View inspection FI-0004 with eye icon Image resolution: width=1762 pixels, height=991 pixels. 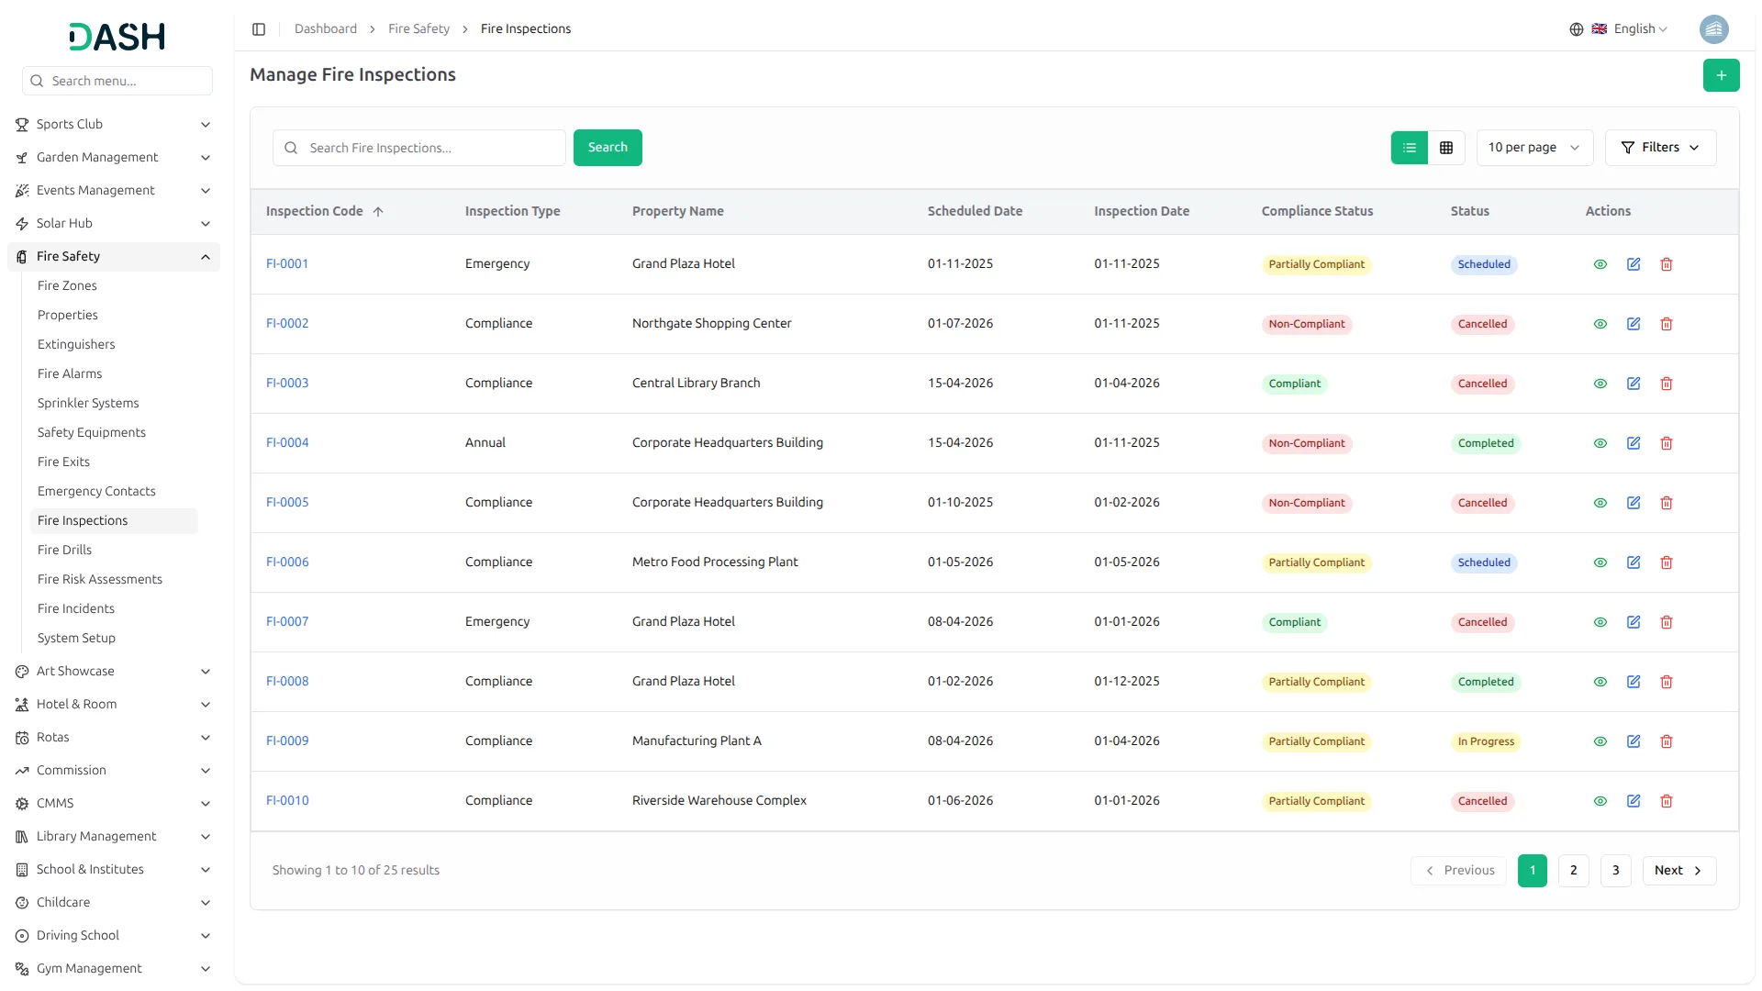(1600, 443)
